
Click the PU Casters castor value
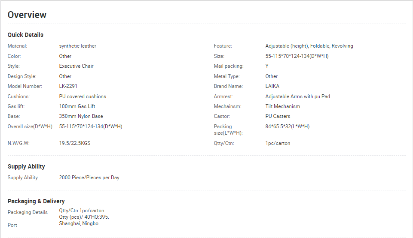pyautogui.click(x=278, y=116)
